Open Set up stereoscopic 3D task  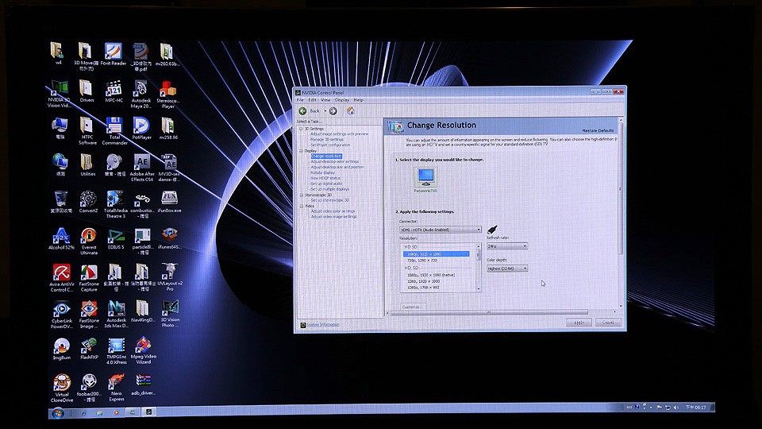tap(330, 200)
